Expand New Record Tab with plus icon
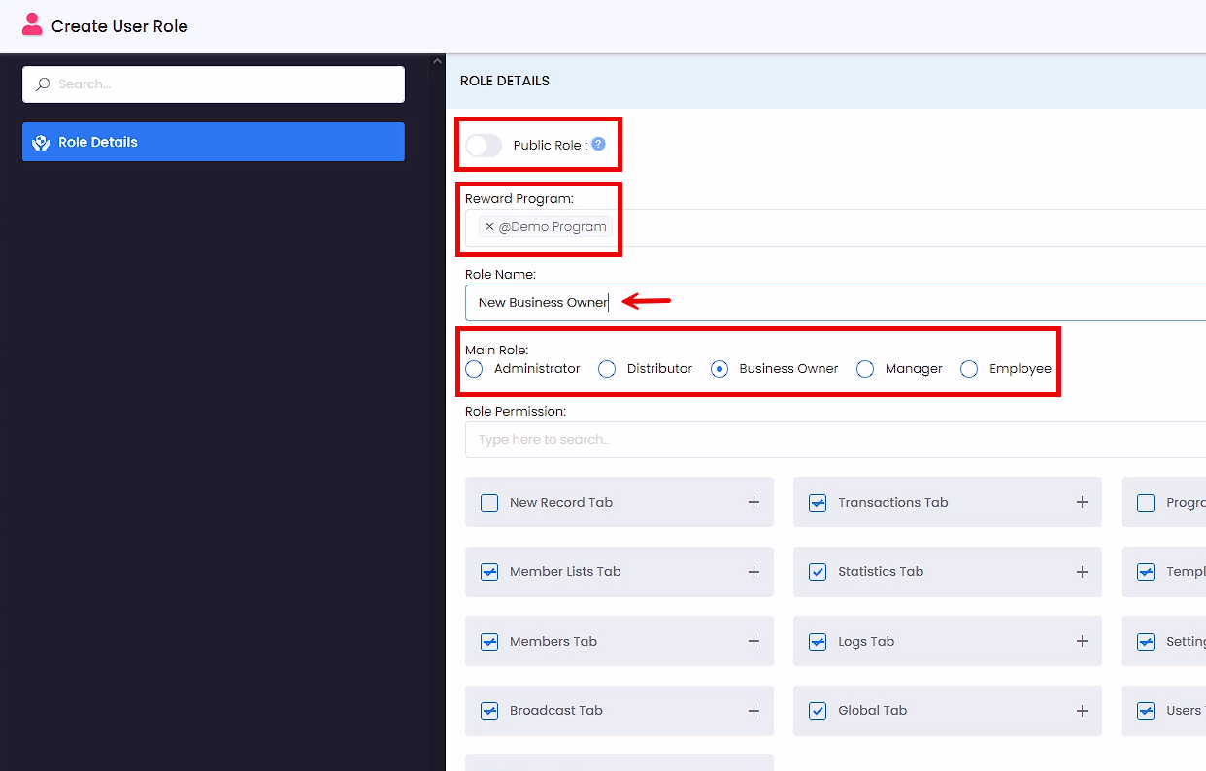This screenshot has height=771, width=1206. (754, 502)
